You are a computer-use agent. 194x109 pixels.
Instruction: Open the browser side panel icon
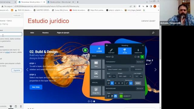(151, 6)
